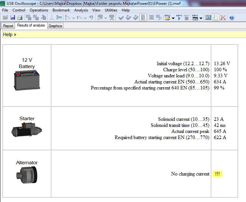
Task: Expand the A:B+C panel dropdown arrow
Action: 201,18
